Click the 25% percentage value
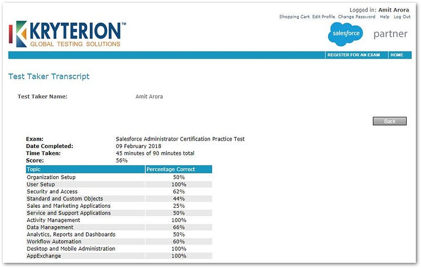 tap(179, 205)
